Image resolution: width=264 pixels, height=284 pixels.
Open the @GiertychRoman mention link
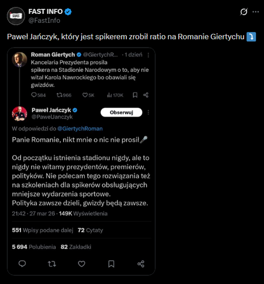coord(80,128)
